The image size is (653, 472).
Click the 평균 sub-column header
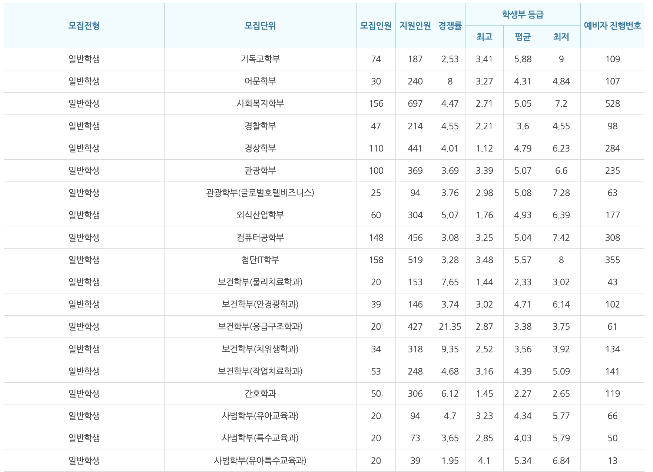point(523,37)
